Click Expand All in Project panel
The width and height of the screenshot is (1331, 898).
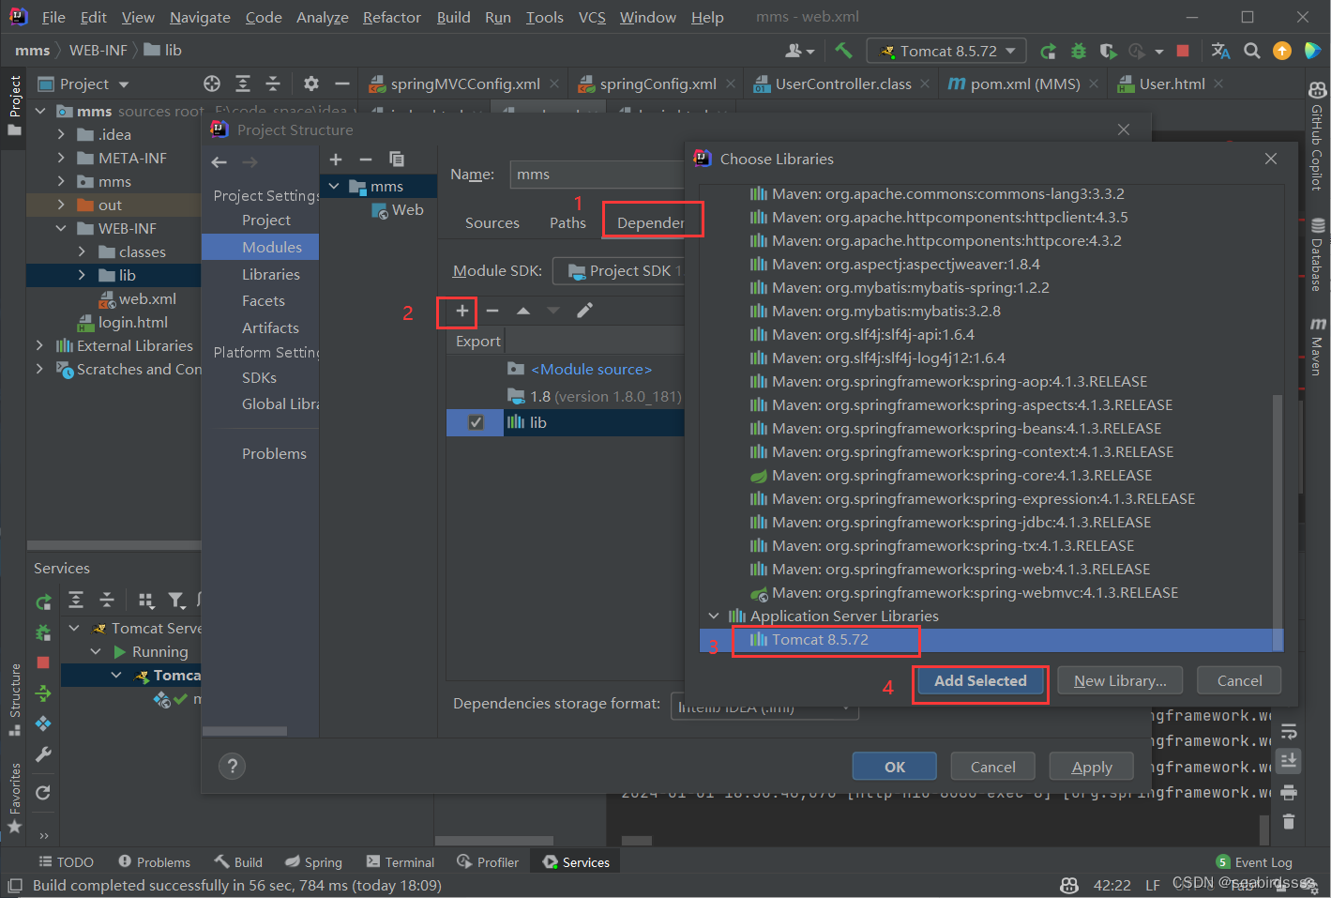tap(243, 84)
